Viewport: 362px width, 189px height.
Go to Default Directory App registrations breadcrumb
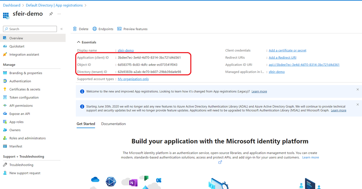(54, 5)
